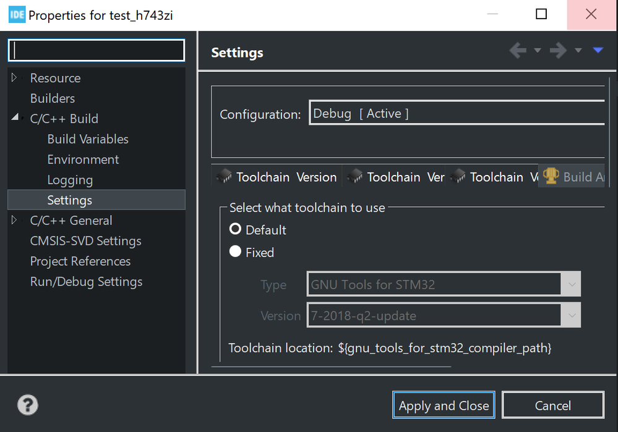Expand the C/C++ General tree node

[x=14, y=220]
